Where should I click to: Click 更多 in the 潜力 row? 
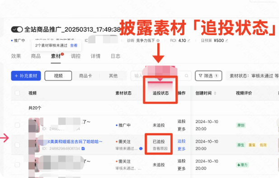coord(181,169)
